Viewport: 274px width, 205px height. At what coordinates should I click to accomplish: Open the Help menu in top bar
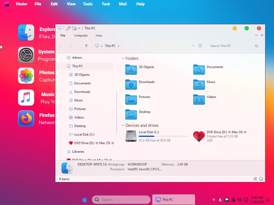coord(140,4)
